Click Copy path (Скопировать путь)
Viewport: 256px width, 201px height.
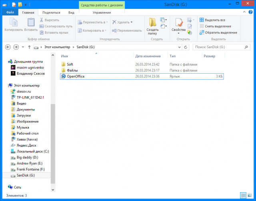56,26
